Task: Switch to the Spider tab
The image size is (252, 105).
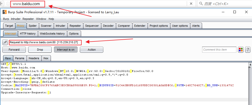Action: 33,26
